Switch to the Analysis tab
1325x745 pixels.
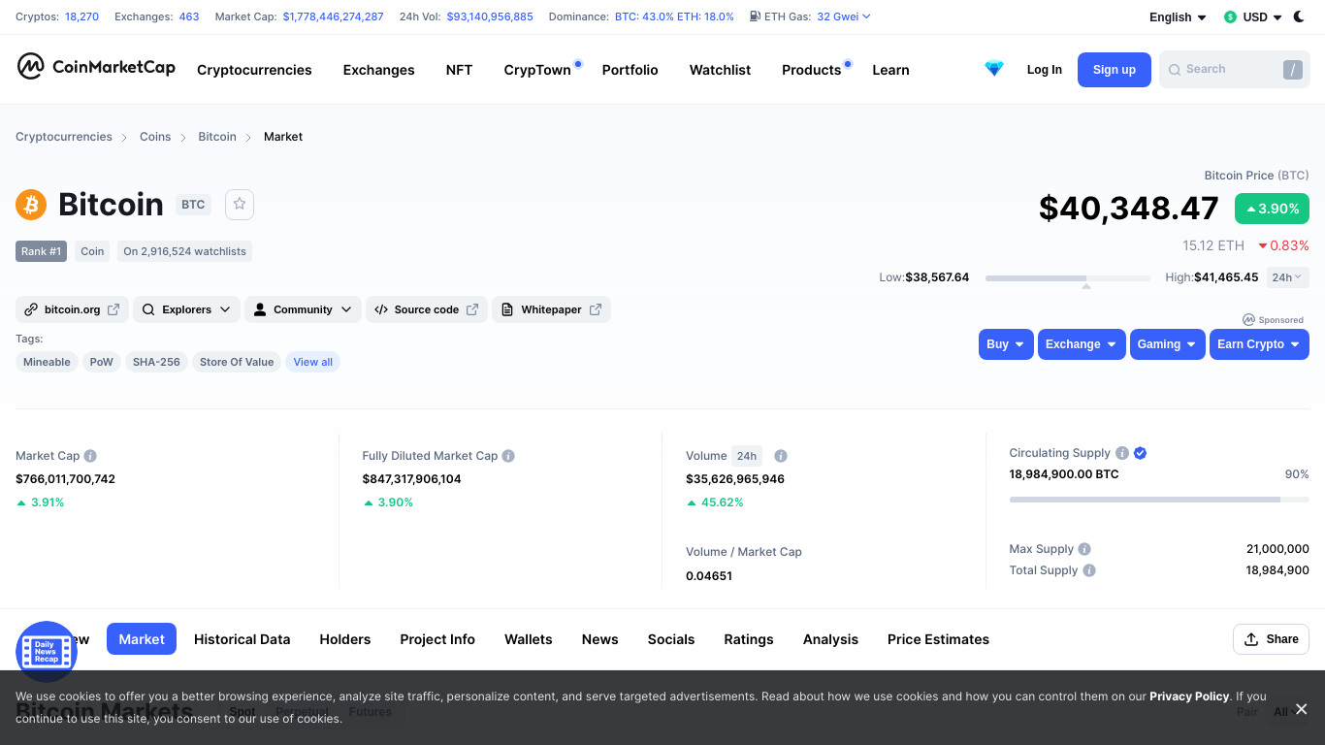pos(830,639)
